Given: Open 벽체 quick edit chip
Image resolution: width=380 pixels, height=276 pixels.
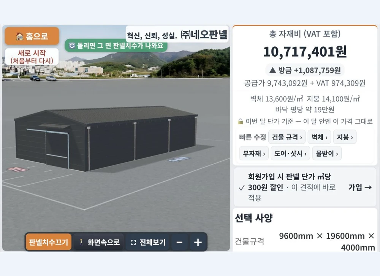Looking at the screenshot, I should (319, 137).
